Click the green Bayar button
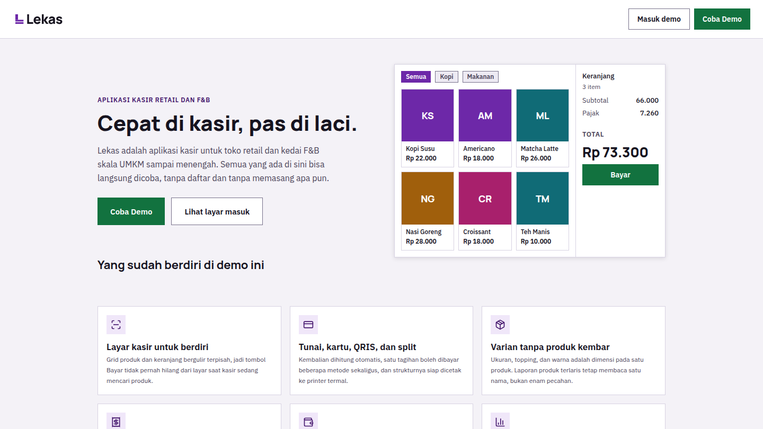The image size is (763, 429). click(620, 175)
